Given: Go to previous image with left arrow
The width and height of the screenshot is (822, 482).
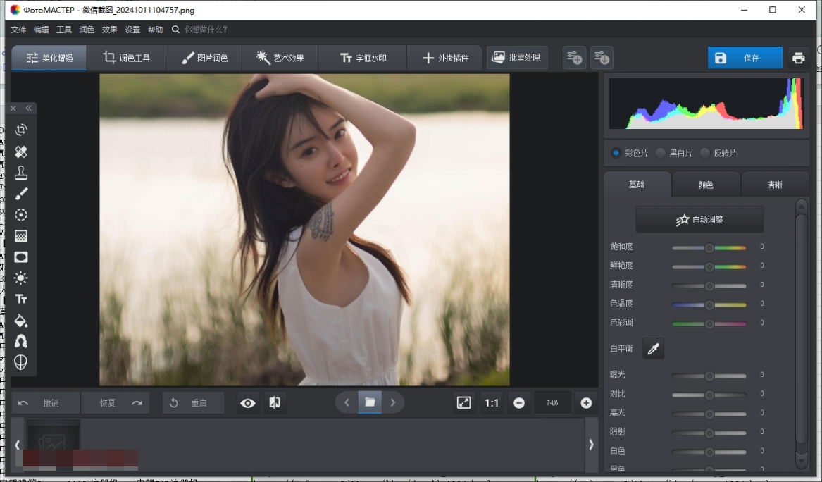Looking at the screenshot, I should point(347,403).
